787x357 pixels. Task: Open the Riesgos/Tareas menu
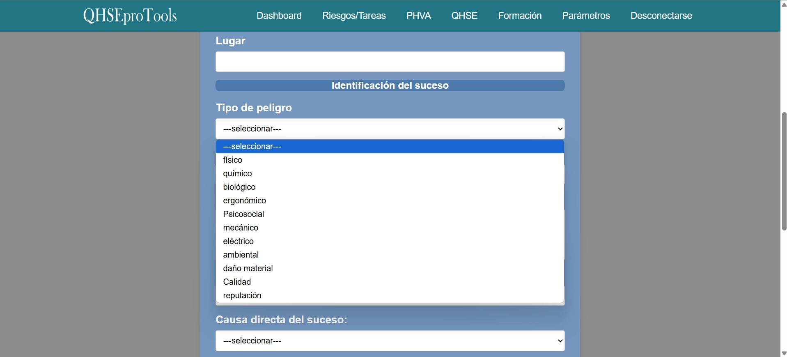[353, 16]
